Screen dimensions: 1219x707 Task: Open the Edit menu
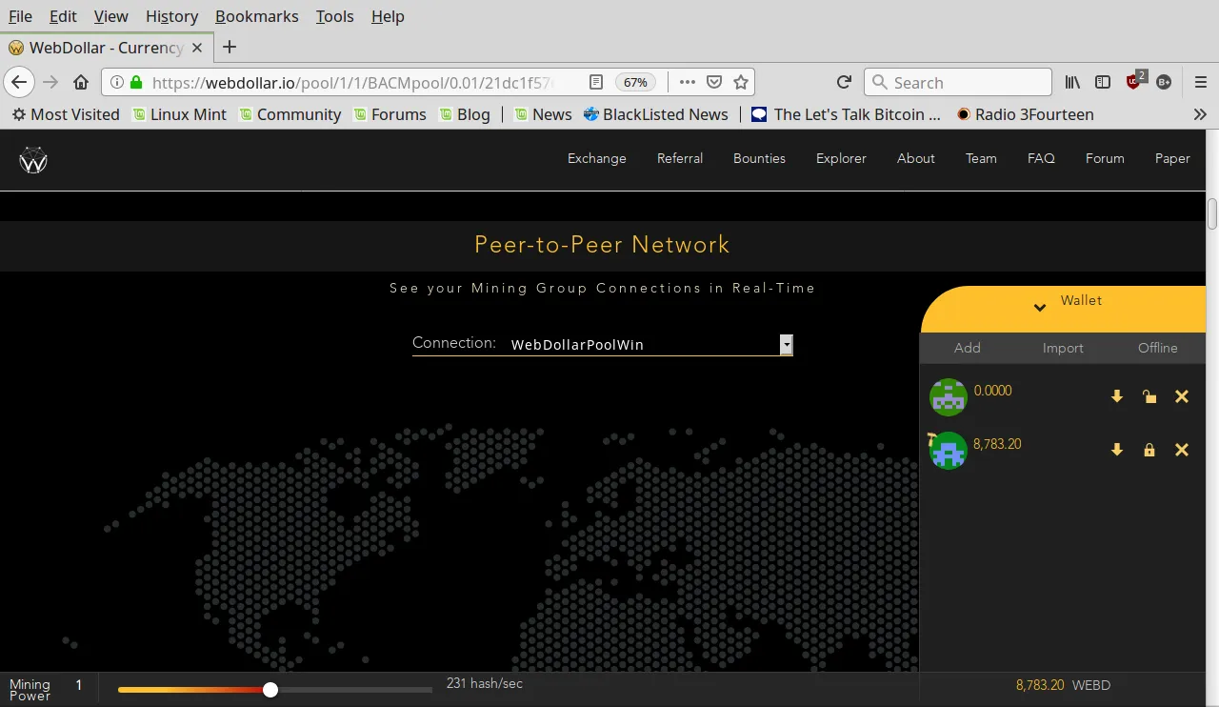[x=63, y=16]
